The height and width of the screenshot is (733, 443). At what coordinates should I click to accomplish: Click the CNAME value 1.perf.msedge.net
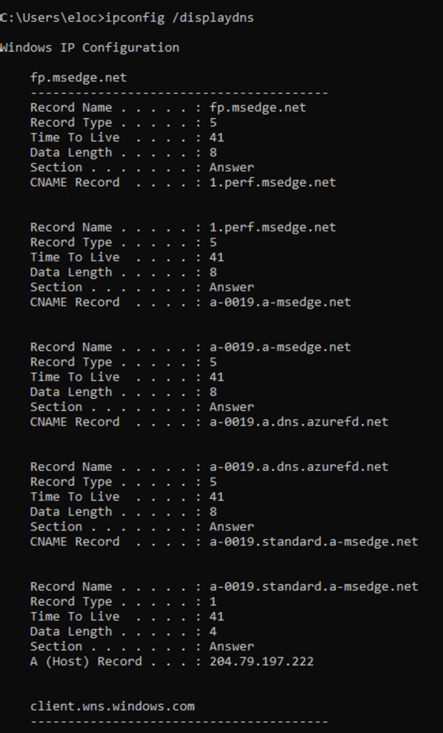(x=273, y=183)
